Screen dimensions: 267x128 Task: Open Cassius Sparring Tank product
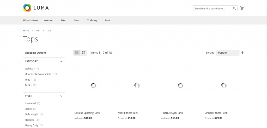point(87,113)
